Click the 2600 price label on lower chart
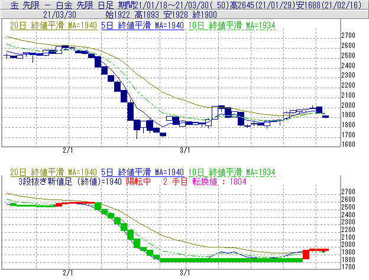The height and width of the screenshot is (280, 369). 348,199
